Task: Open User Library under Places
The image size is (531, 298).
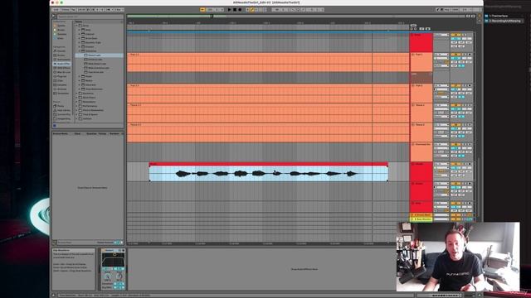Action: [x=61, y=110]
